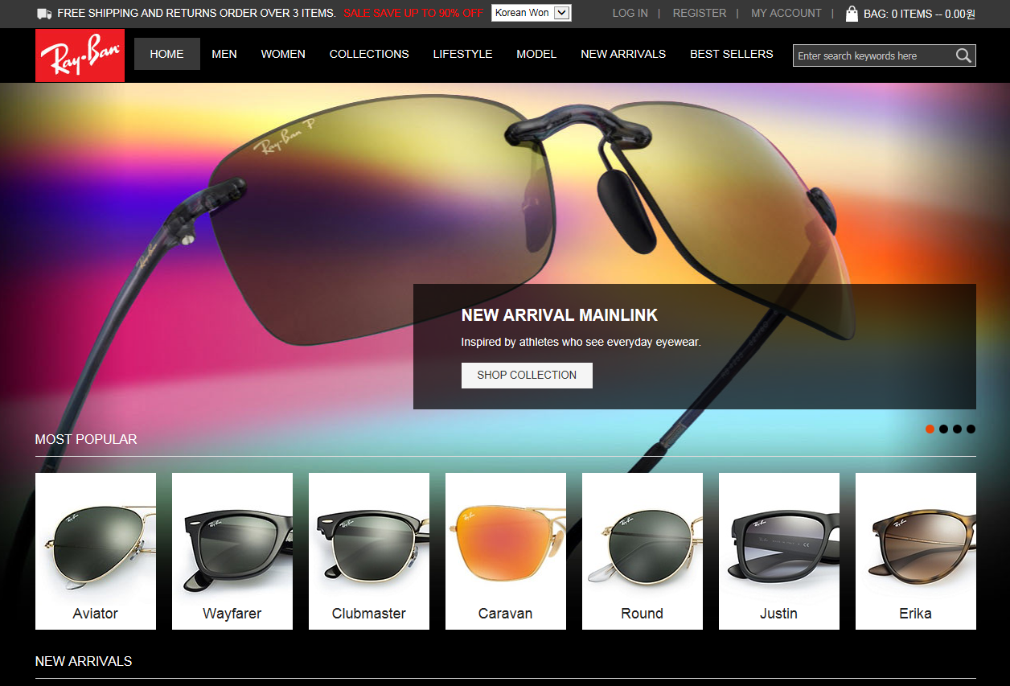Select the fourth carousel slide dot
Image resolution: width=1010 pixels, height=686 pixels.
[971, 429]
